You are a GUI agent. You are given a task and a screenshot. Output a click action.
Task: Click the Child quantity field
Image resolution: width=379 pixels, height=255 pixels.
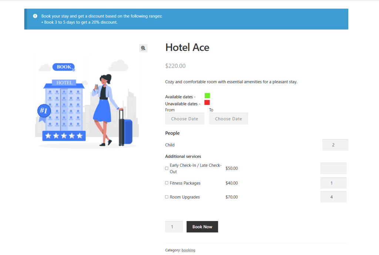click(x=335, y=144)
